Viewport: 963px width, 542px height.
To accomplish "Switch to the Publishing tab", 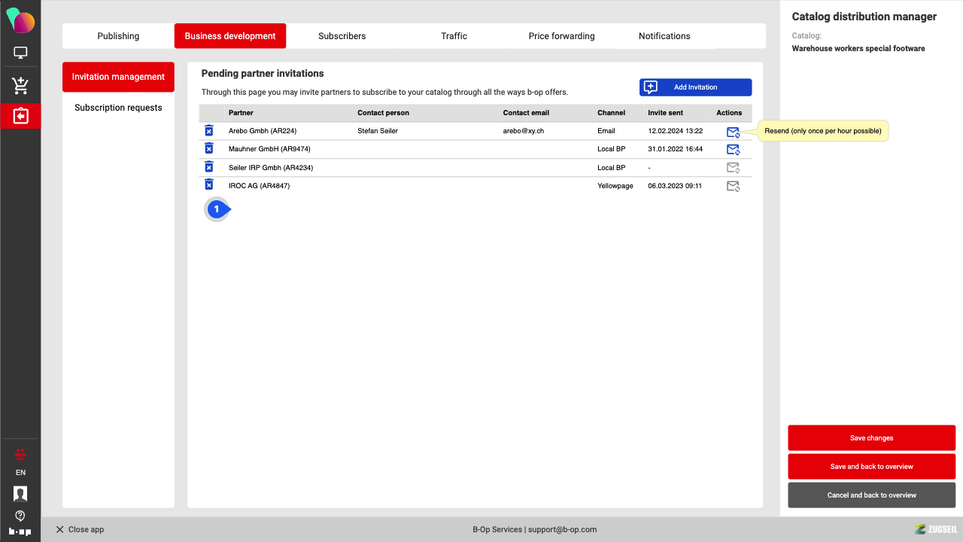I will 118,36.
